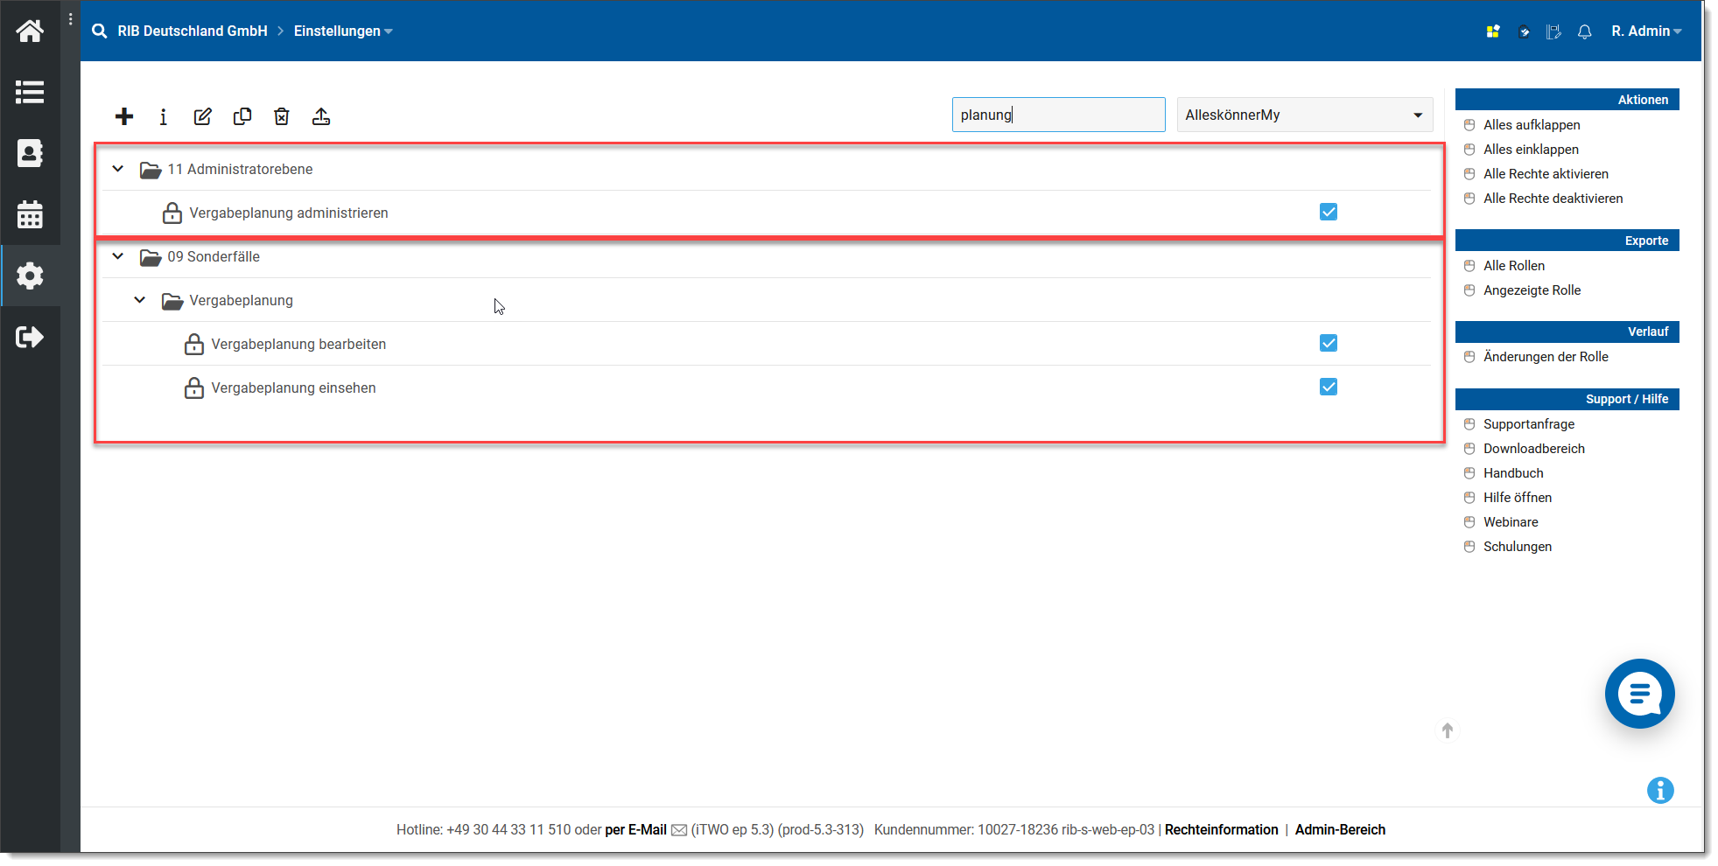Click the 11 Administratorebene folder icon
The image size is (1718, 866).
point(151,170)
